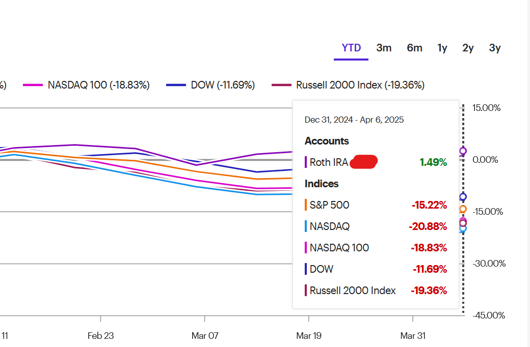This screenshot has height=347, width=530.
Task: Click the purple Roth IRA data point marker
Action: 463,151
